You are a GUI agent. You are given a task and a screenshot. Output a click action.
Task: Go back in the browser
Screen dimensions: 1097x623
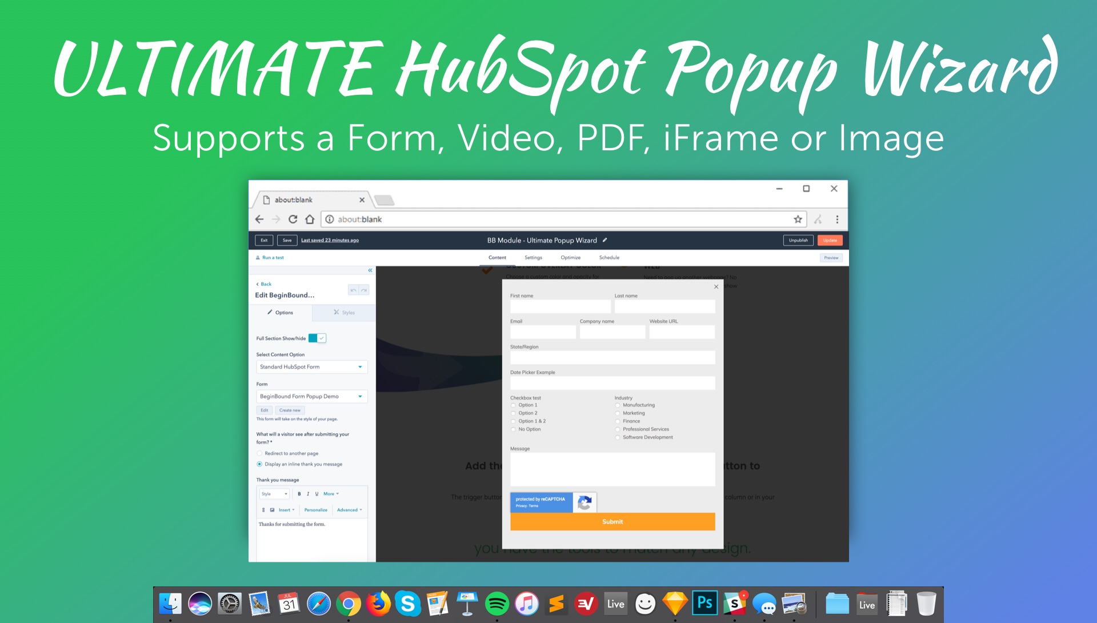(259, 219)
